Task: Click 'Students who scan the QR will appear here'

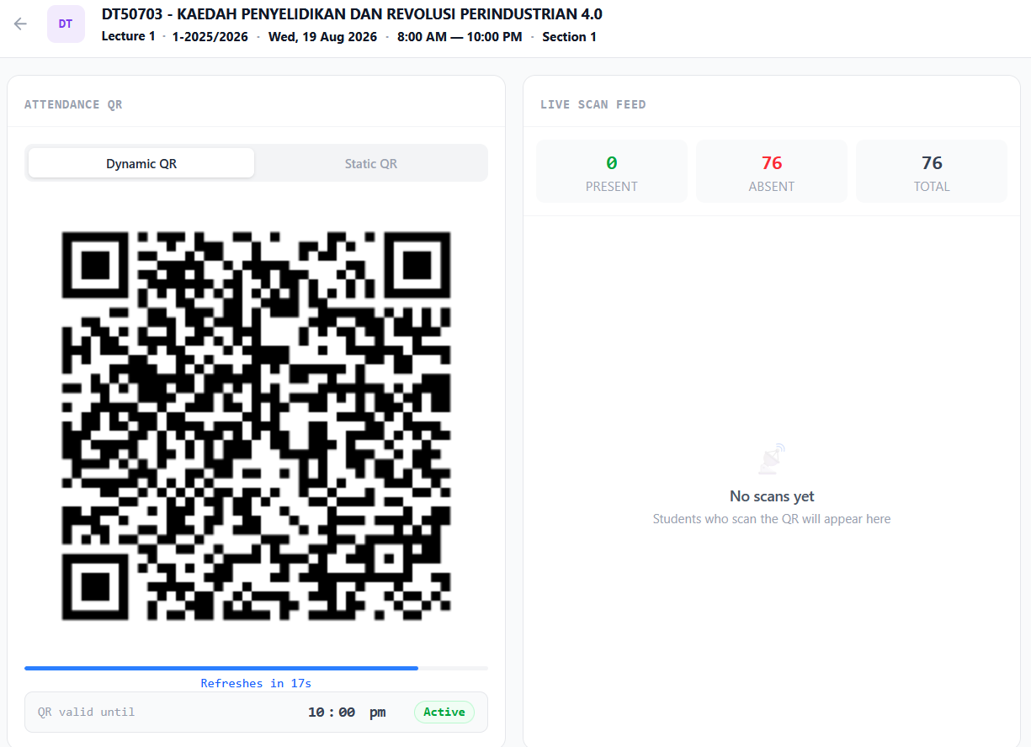Action: (772, 519)
